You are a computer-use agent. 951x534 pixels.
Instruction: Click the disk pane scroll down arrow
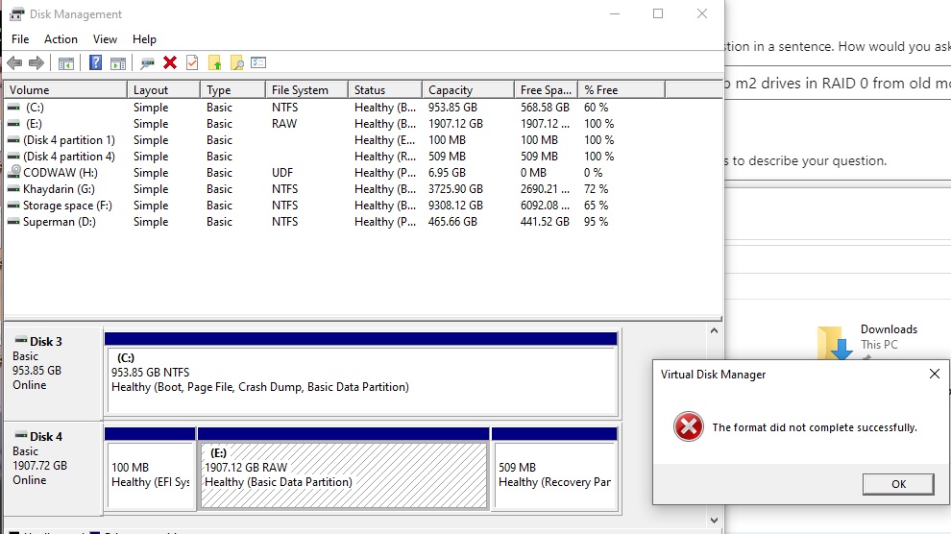click(x=714, y=521)
